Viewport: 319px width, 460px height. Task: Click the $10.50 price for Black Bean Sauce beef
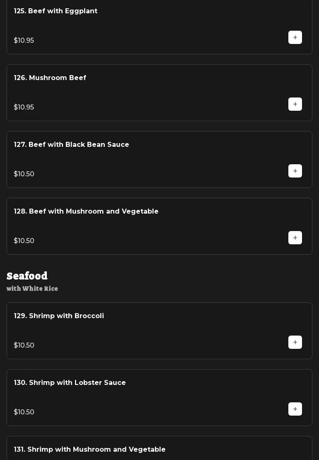24,174
